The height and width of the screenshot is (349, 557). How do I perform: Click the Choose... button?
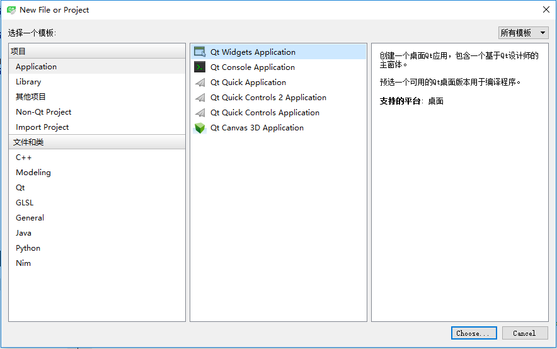point(474,333)
